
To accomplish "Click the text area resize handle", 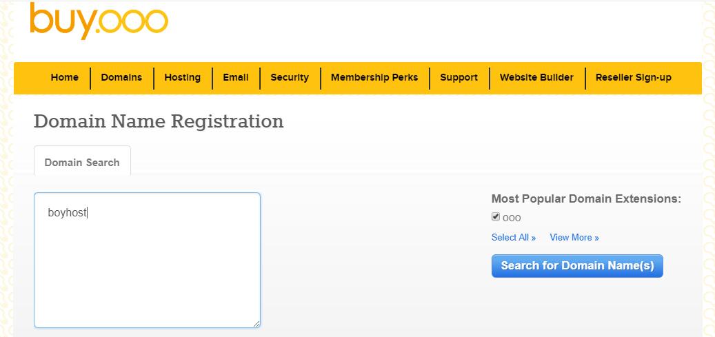I will (256, 324).
